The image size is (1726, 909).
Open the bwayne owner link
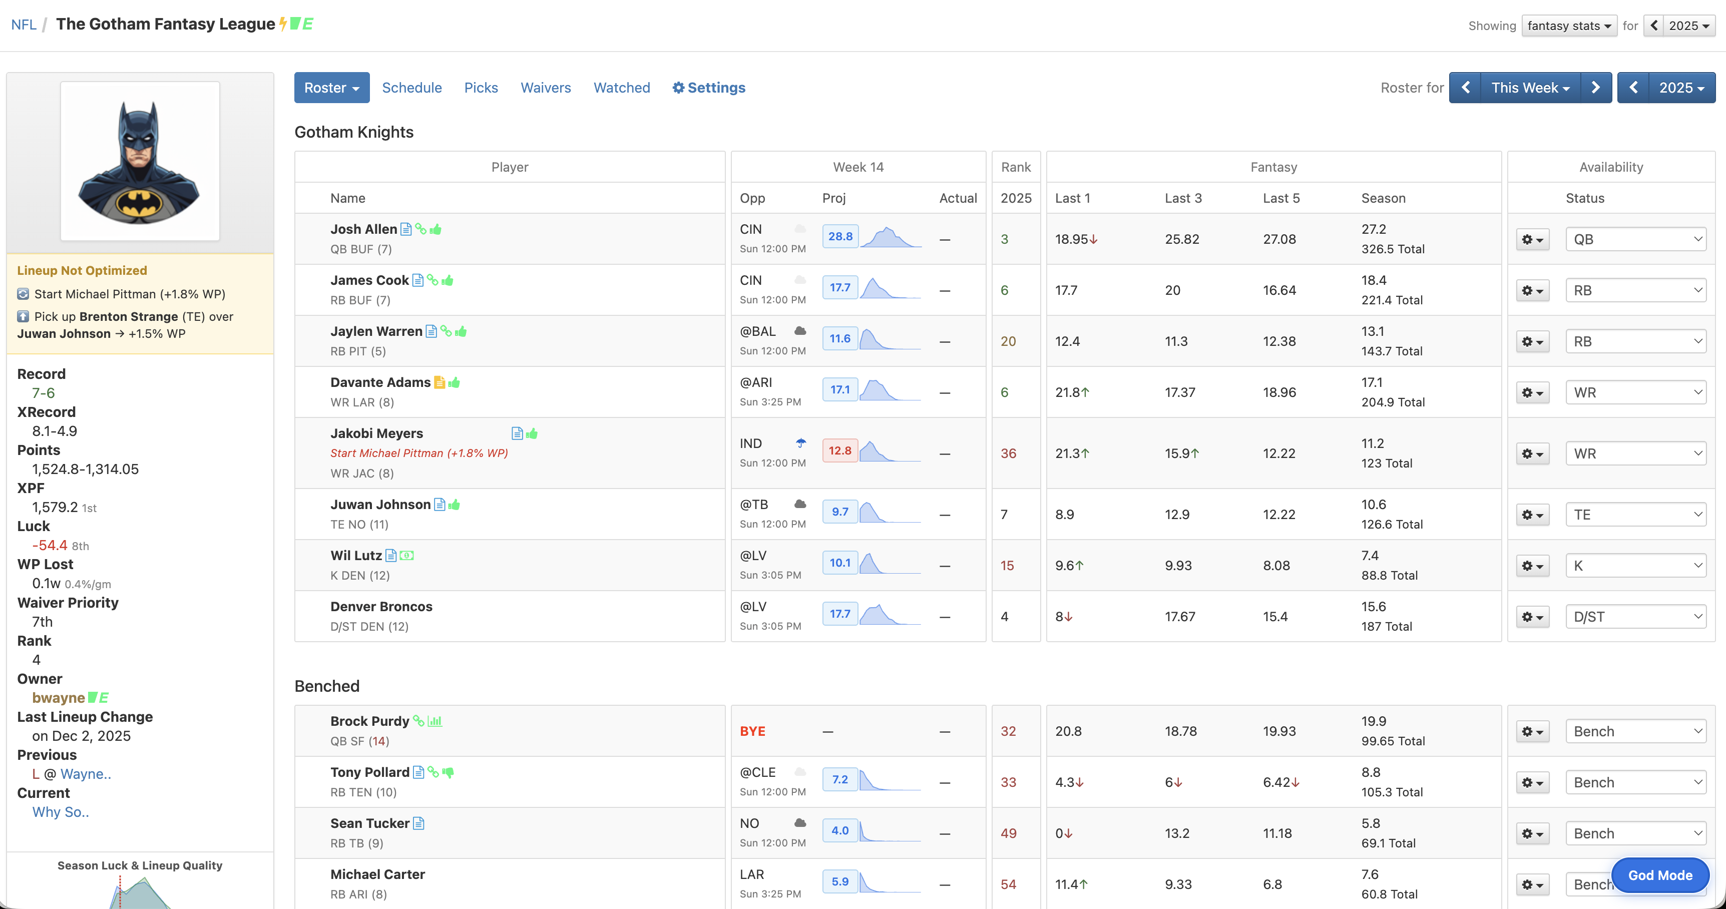click(58, 698)
